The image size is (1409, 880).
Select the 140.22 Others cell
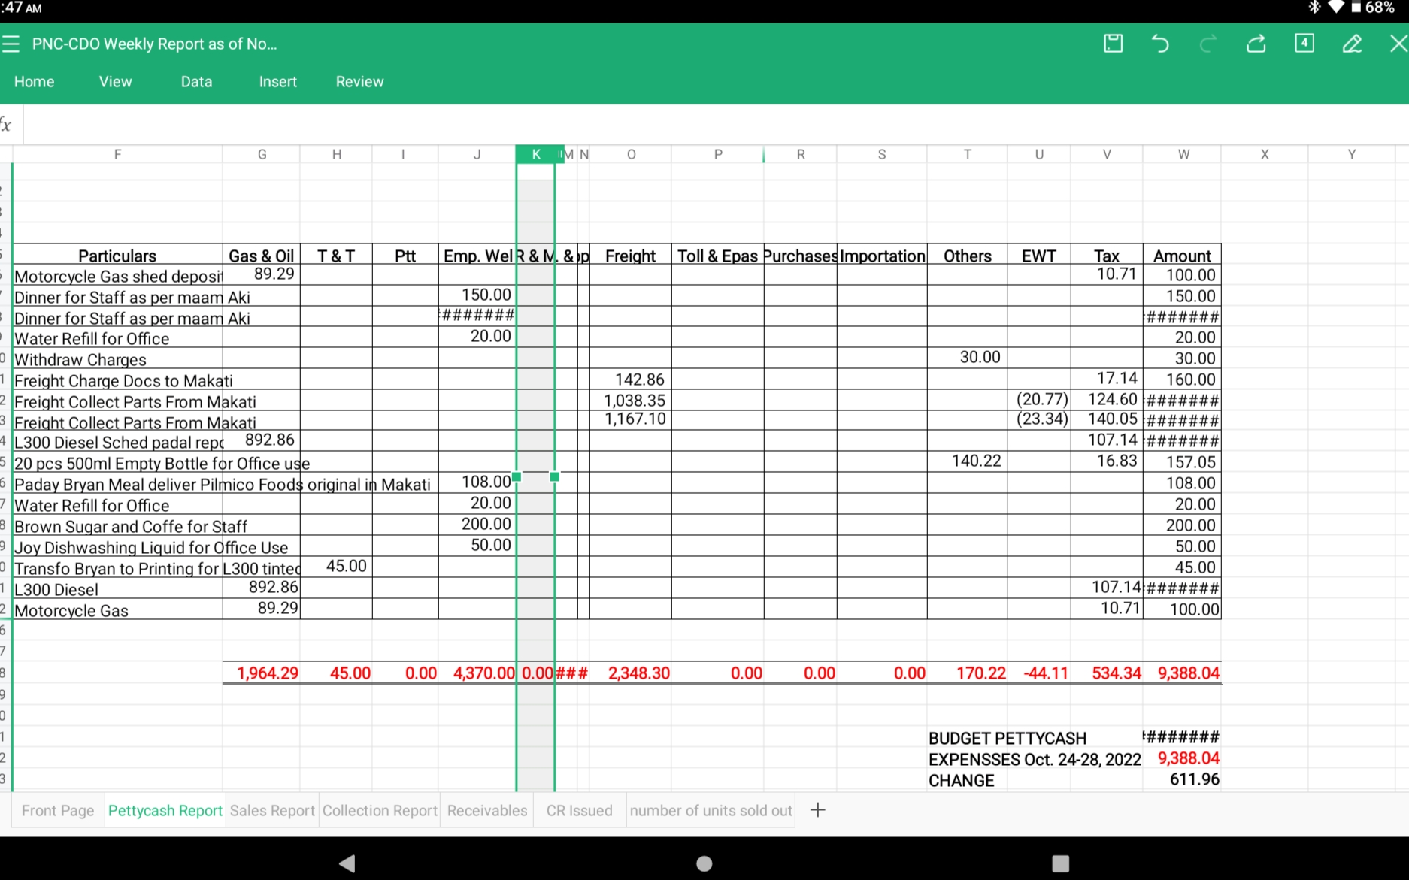pos(968,461)
